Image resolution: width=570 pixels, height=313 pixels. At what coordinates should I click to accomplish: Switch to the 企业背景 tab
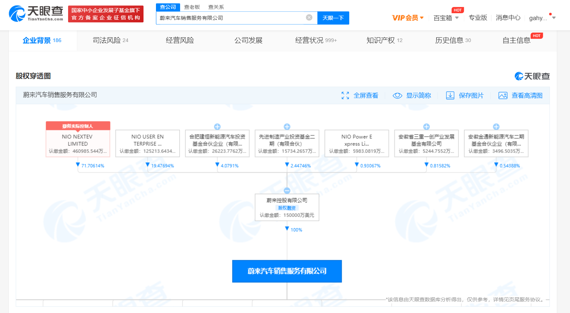point(42,40)
